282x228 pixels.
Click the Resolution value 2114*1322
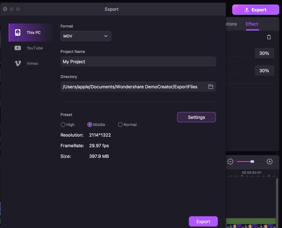(100, 135)
